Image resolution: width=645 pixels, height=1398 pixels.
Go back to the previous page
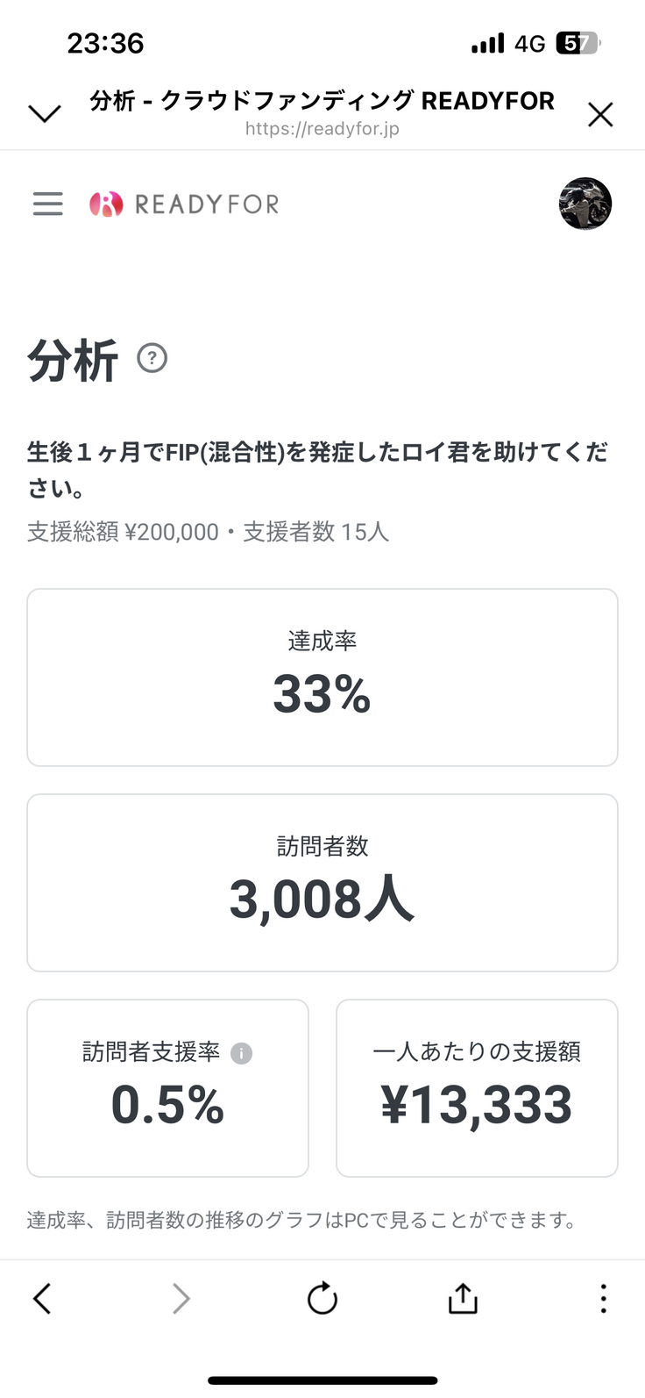pyautogui.click(x=42, y=1298)
